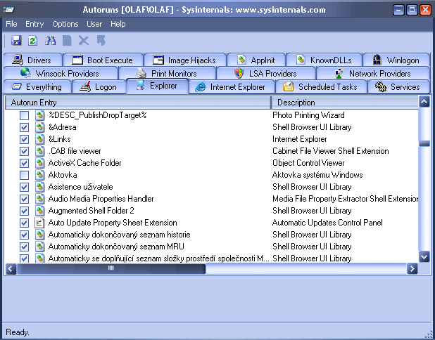The image size is (435, 340).
Task: Click the file icon beside Asistence uživatele
Action: 39,187
